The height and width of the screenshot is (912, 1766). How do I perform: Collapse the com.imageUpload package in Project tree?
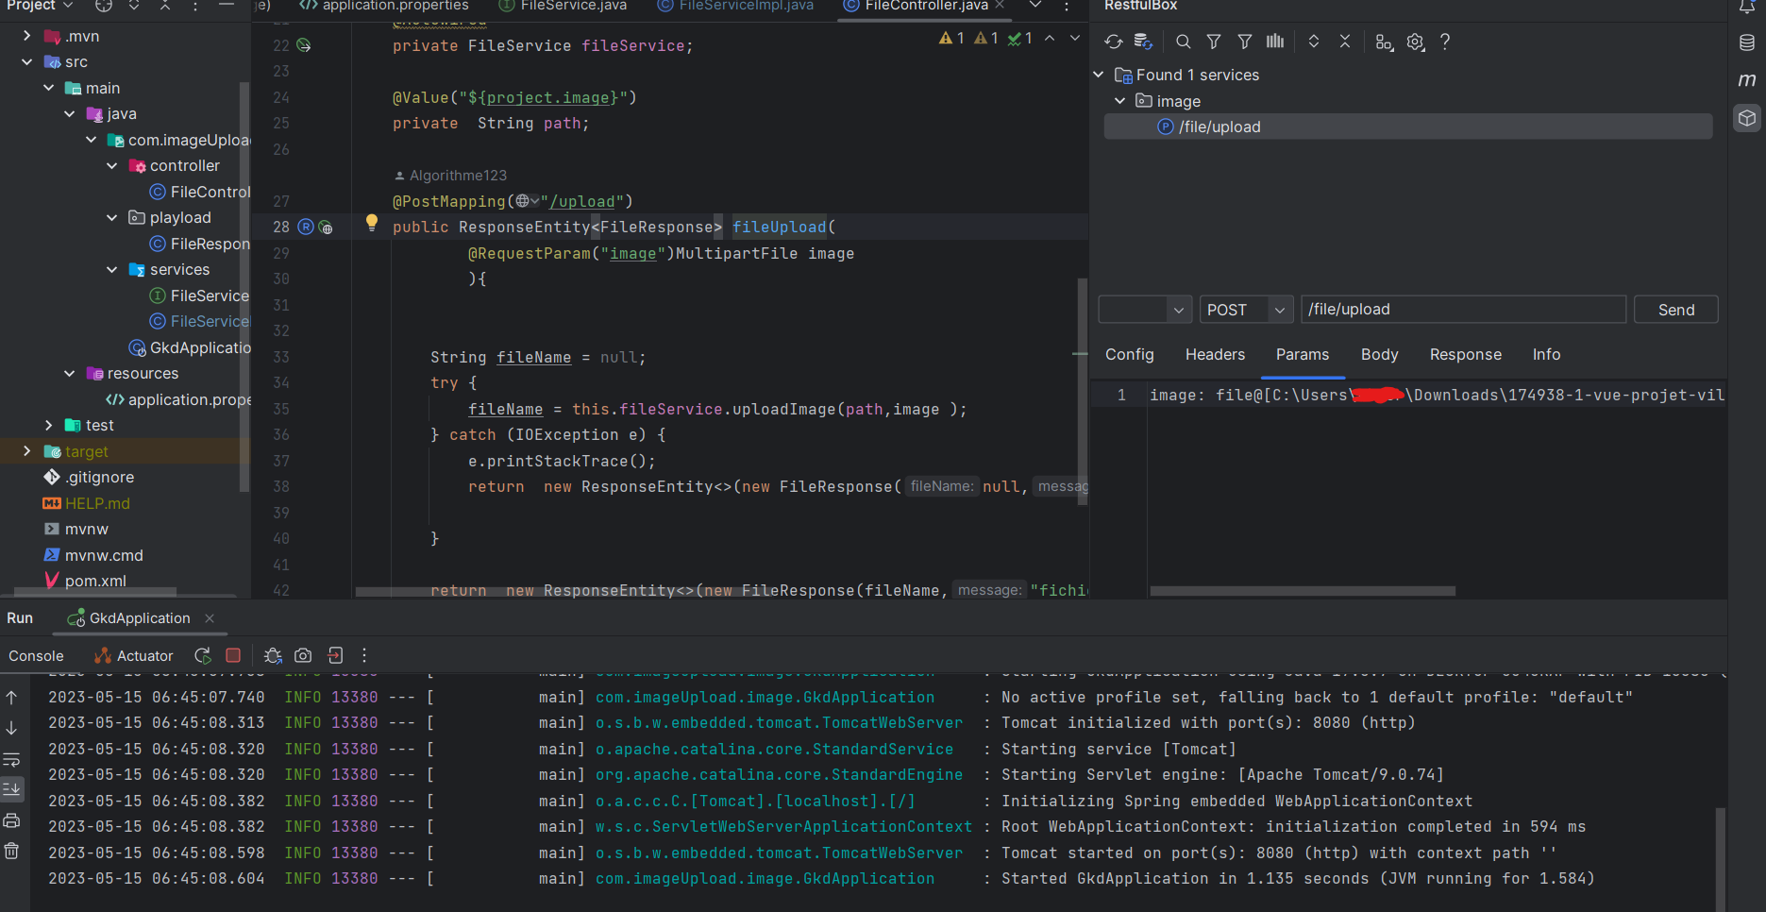coord(91,139)
